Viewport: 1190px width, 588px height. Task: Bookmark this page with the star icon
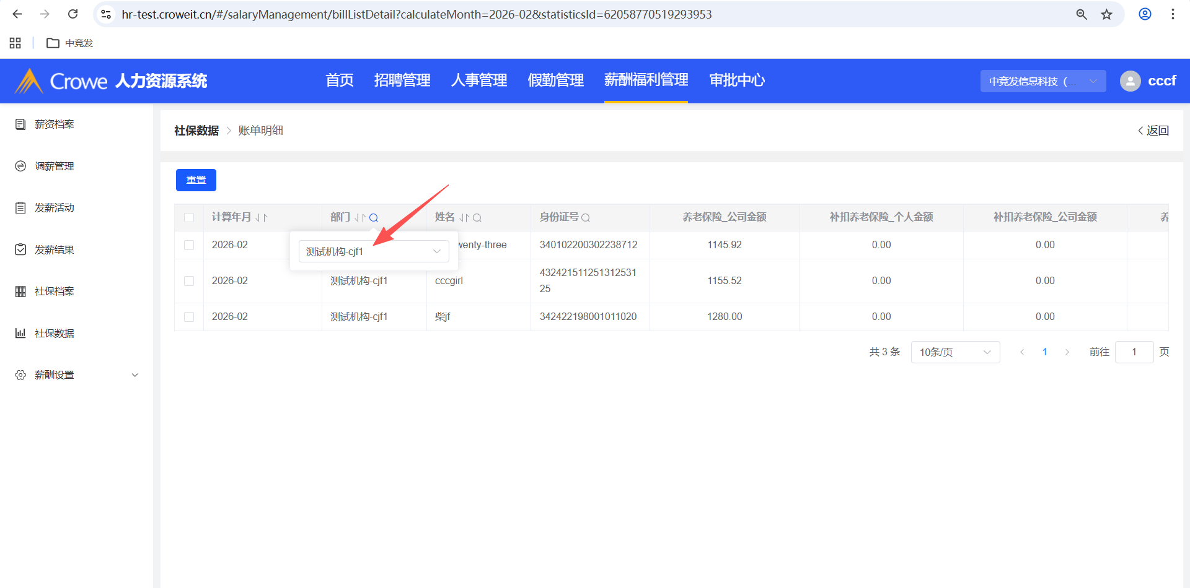coord(1106,14)
